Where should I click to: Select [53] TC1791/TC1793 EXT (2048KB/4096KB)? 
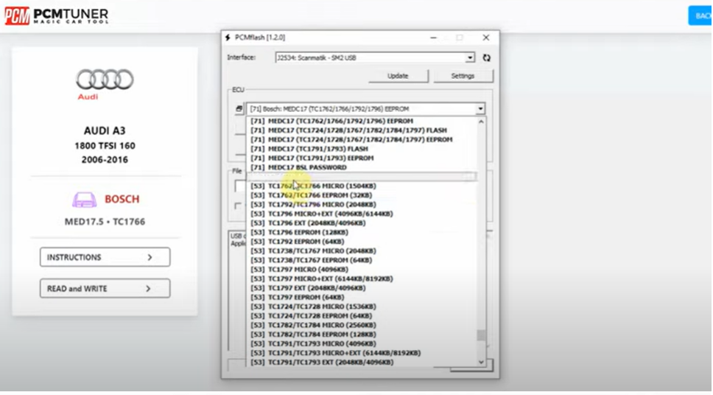[x=362, y=363]
